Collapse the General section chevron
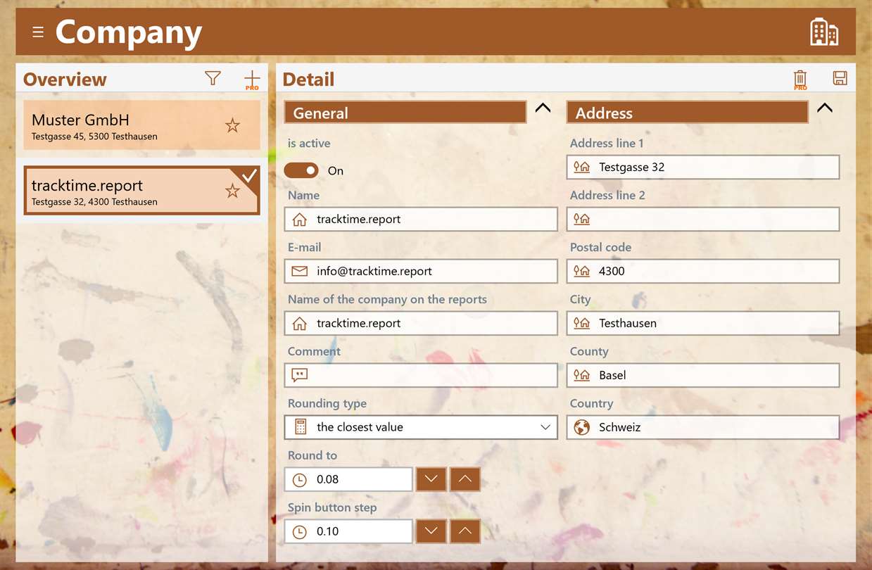Viewport: 872px width, 570px height. (x=543, y=108)
